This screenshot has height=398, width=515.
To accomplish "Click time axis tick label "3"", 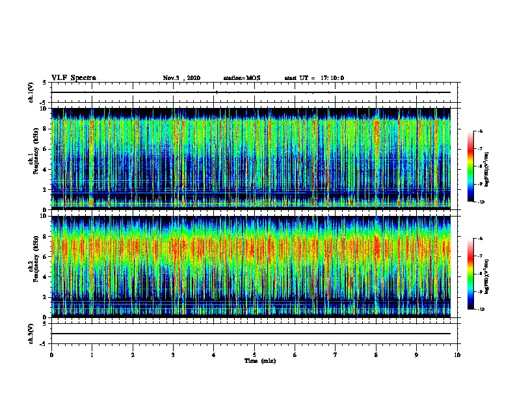I will tap(173, 355).
